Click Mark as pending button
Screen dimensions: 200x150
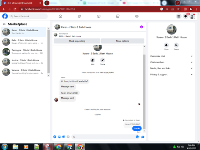coord(77,41)
